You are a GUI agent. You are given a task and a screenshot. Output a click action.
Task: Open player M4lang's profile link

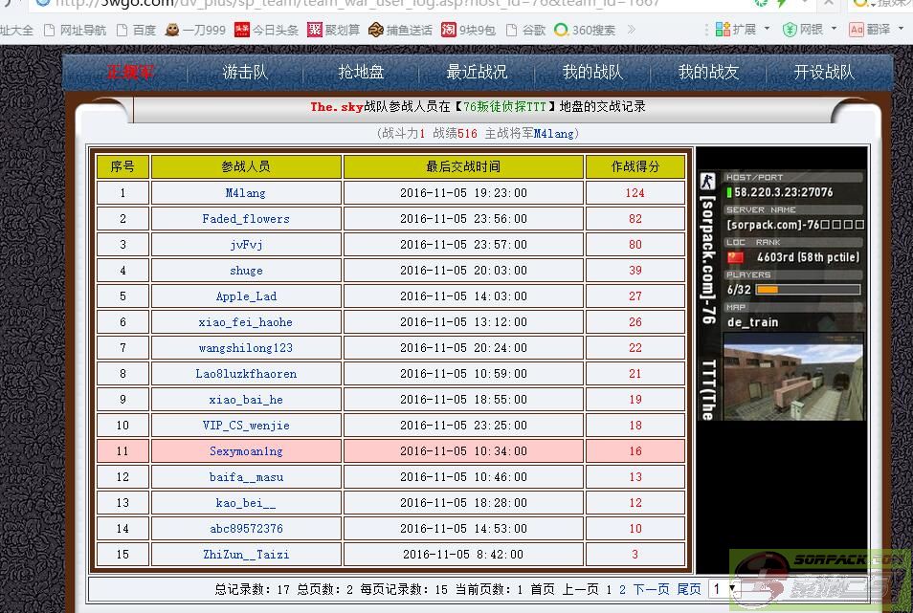(x=246, y=193)
